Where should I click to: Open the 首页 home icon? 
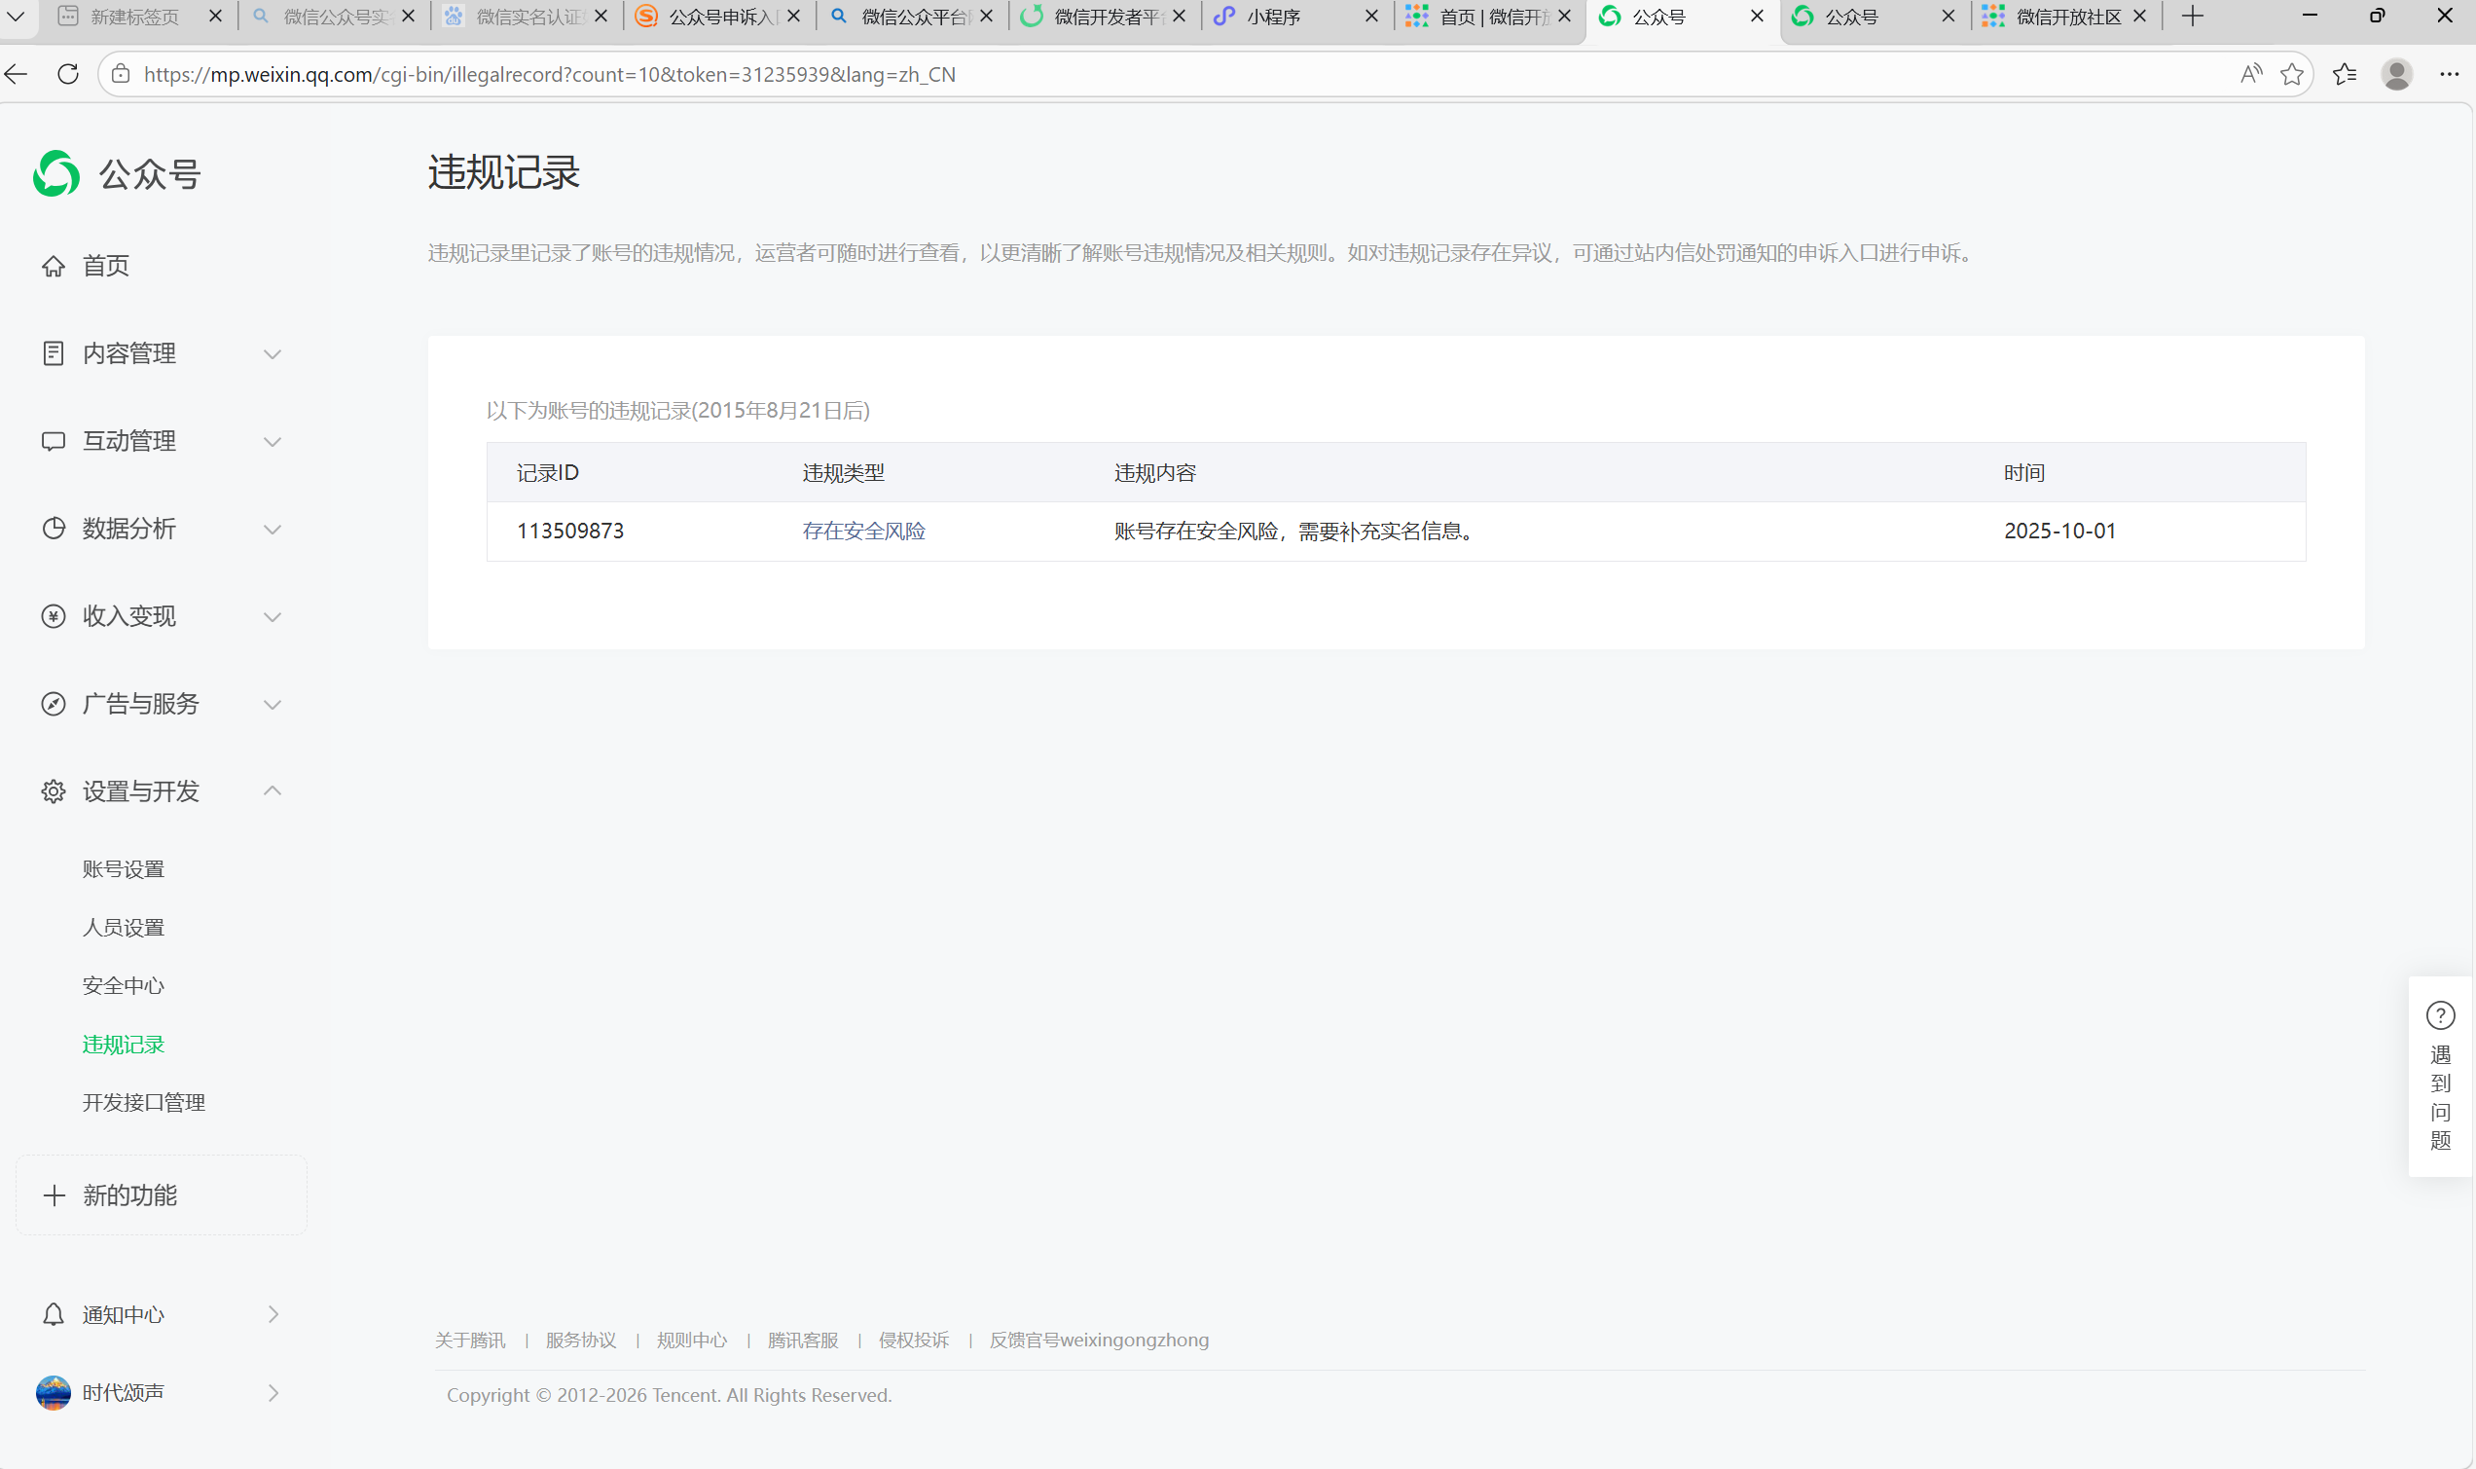pos(54,267)
